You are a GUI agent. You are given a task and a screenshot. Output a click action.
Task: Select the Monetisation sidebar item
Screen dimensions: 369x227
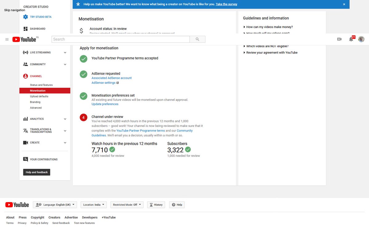pyautogui.click(x=45, y=91)
